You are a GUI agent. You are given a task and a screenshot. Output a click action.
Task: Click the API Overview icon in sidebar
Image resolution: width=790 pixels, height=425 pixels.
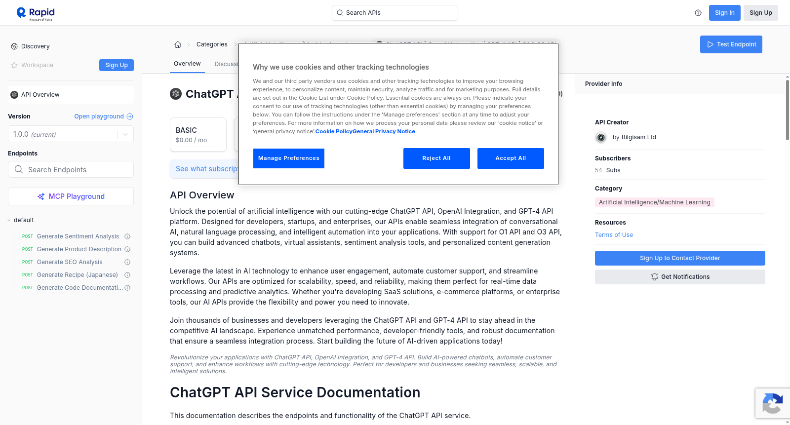pyautogui.click(x=14, y=95)
